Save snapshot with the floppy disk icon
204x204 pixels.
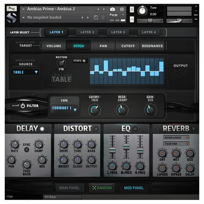coord(96,17)
